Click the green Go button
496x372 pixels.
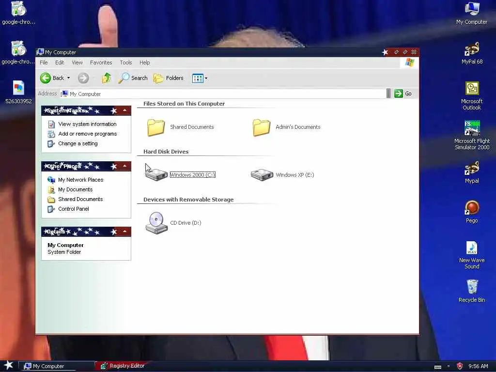(x=403, y=93)
